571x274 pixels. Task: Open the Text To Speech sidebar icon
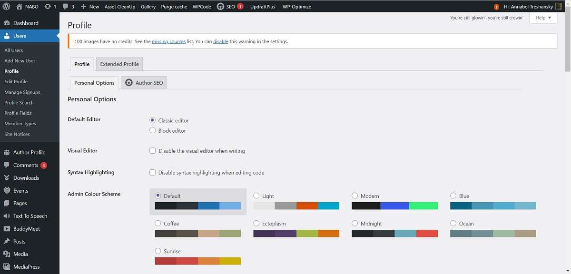tap(7, 216)
